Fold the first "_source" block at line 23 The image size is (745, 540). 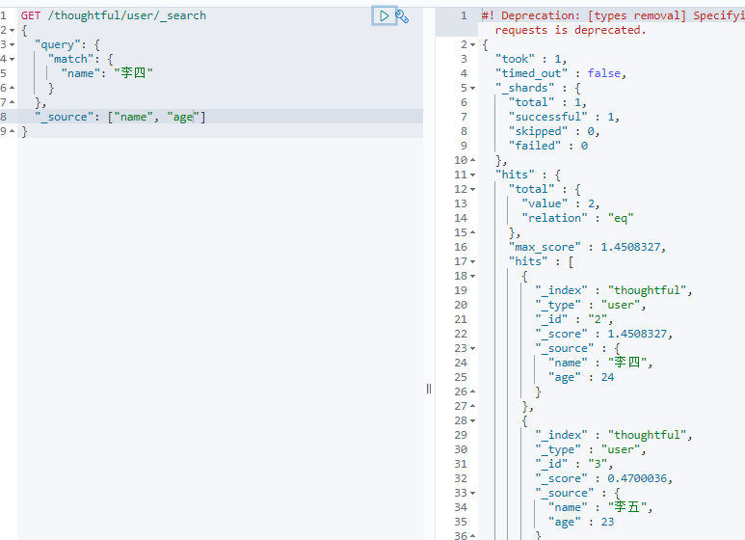[x=473, y=348]
